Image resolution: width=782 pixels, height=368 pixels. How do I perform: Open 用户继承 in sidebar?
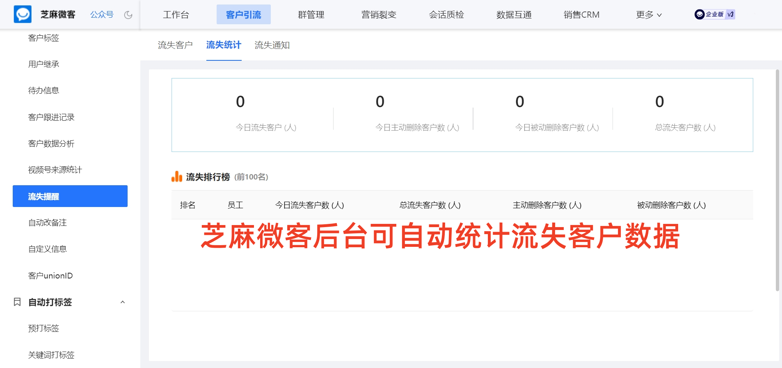43,64
